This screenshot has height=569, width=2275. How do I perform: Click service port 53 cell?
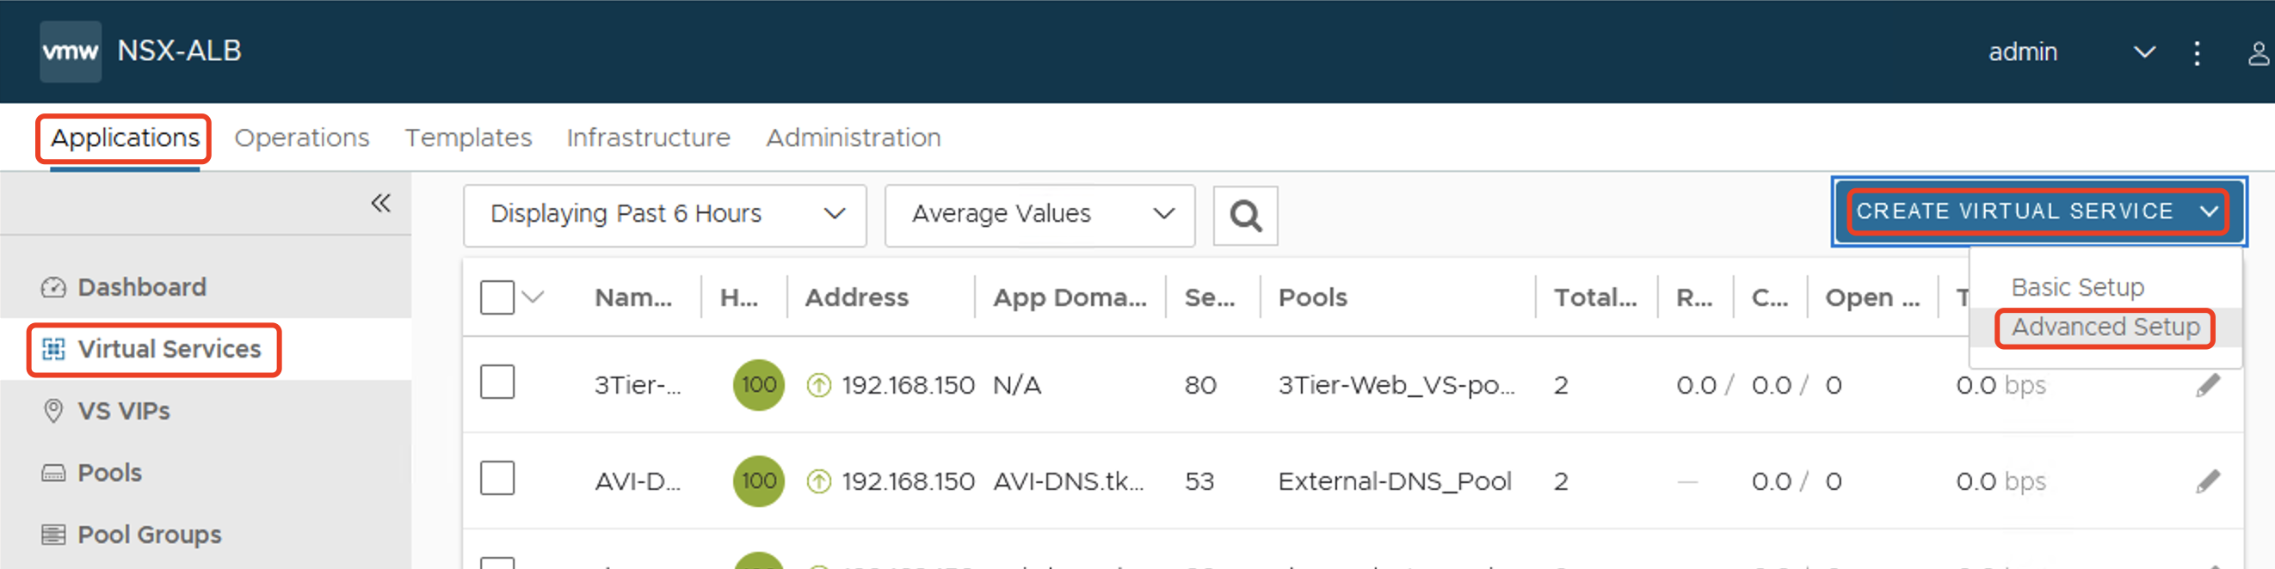pos(1199,481)
